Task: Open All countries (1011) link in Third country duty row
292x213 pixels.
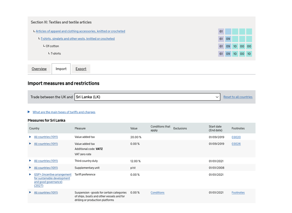Action: pyautogui.click(x=46, y=161)
